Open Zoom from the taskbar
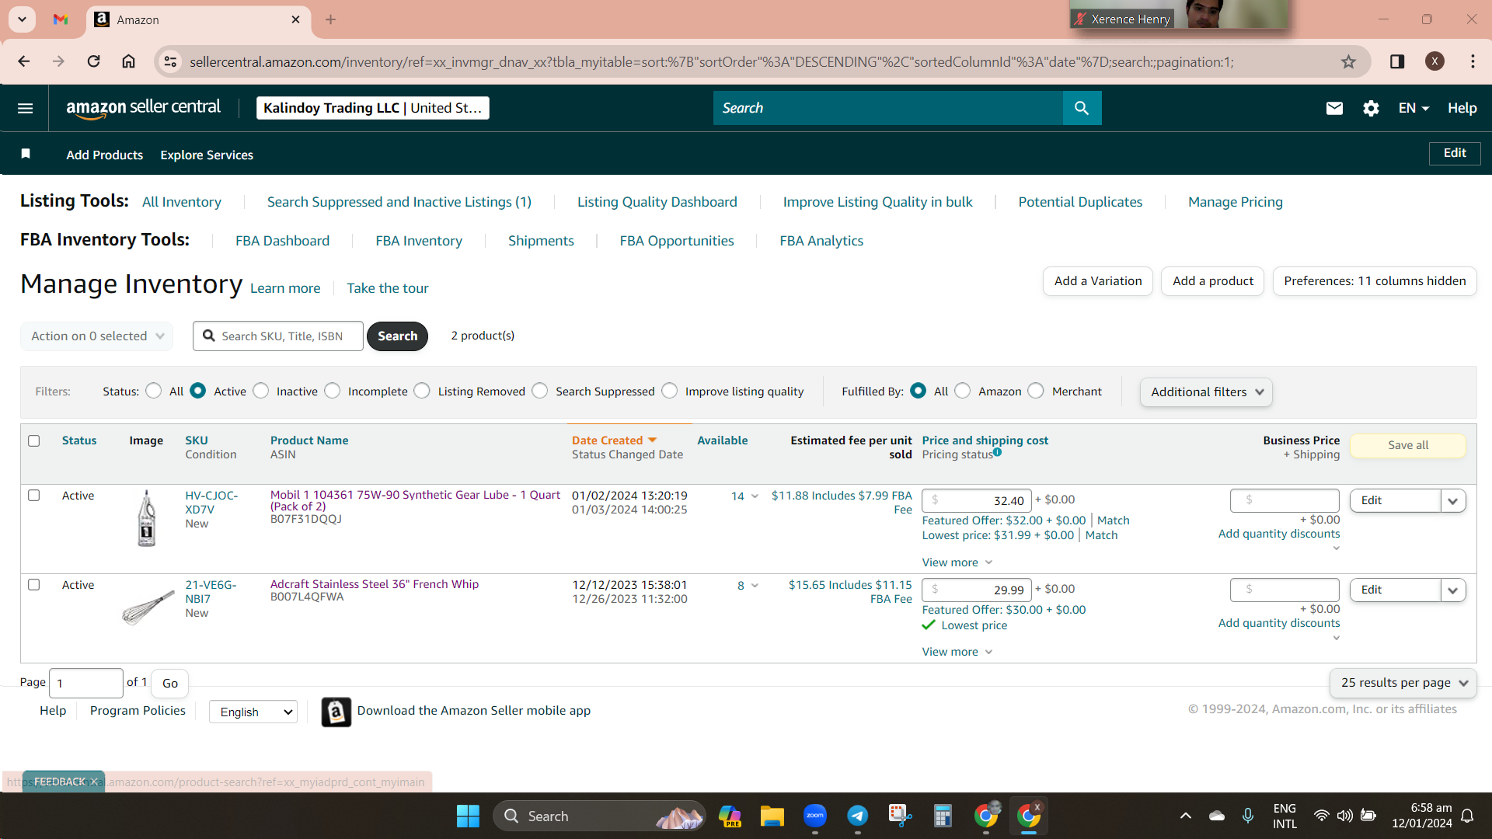This screenshot has height=839, width=1492. 814,816
